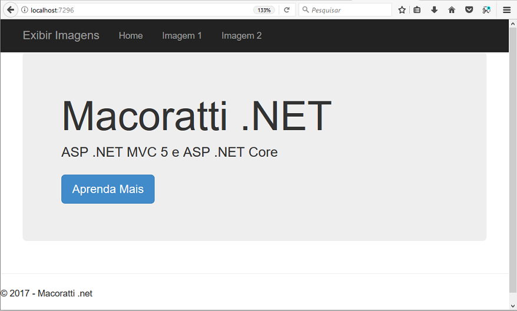
Task: Reload the page with the refresh icon
Action: click(x=287, y=10)
